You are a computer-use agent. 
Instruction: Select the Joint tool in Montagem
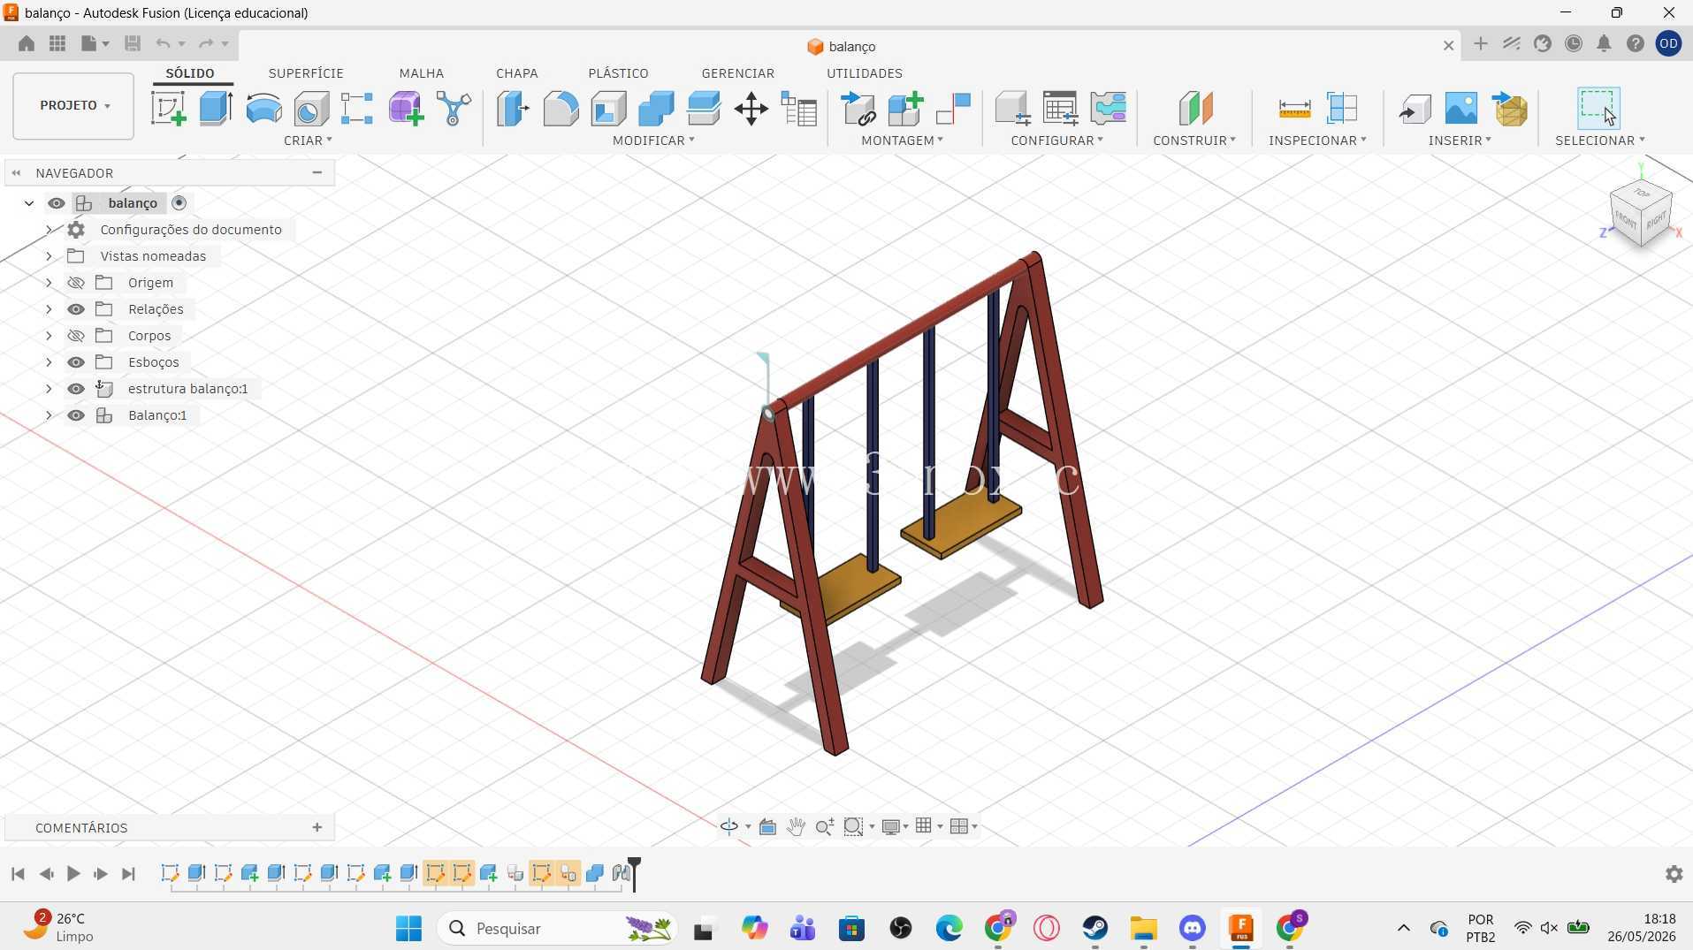pyautogui.click(x=953, y=109)
